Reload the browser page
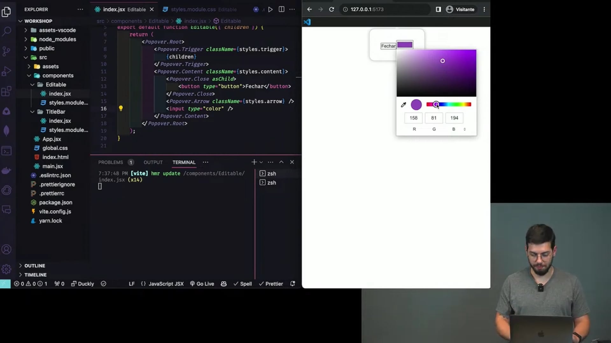Image resolution: width=611 pixels, height=343 pixels. tap(331, 10)
